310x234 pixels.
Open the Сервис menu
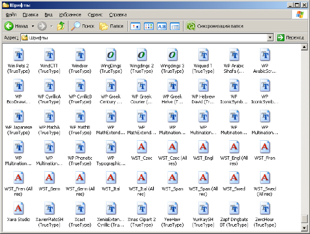coord(95,14)
